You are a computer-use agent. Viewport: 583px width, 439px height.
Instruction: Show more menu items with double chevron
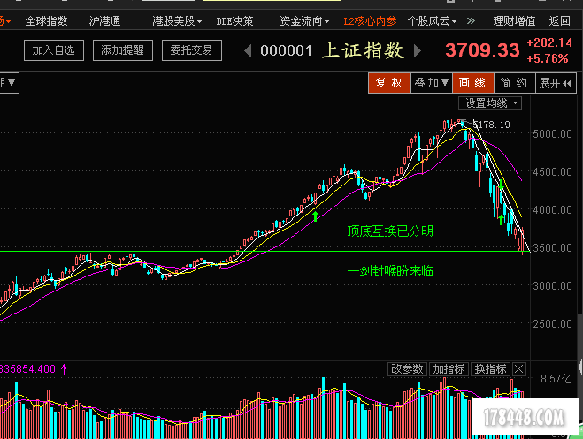tap(471, 21)
